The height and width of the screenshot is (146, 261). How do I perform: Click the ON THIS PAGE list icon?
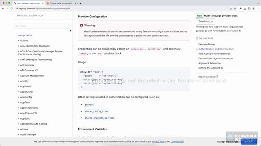[197, 38]
